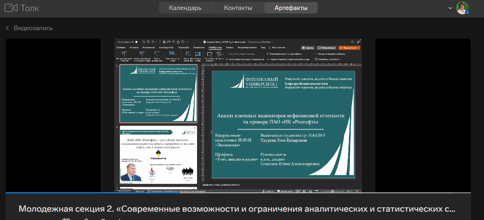The image size is (484, 220).
Task: Play slideshow from current slide icon
Action: [142, 54]
